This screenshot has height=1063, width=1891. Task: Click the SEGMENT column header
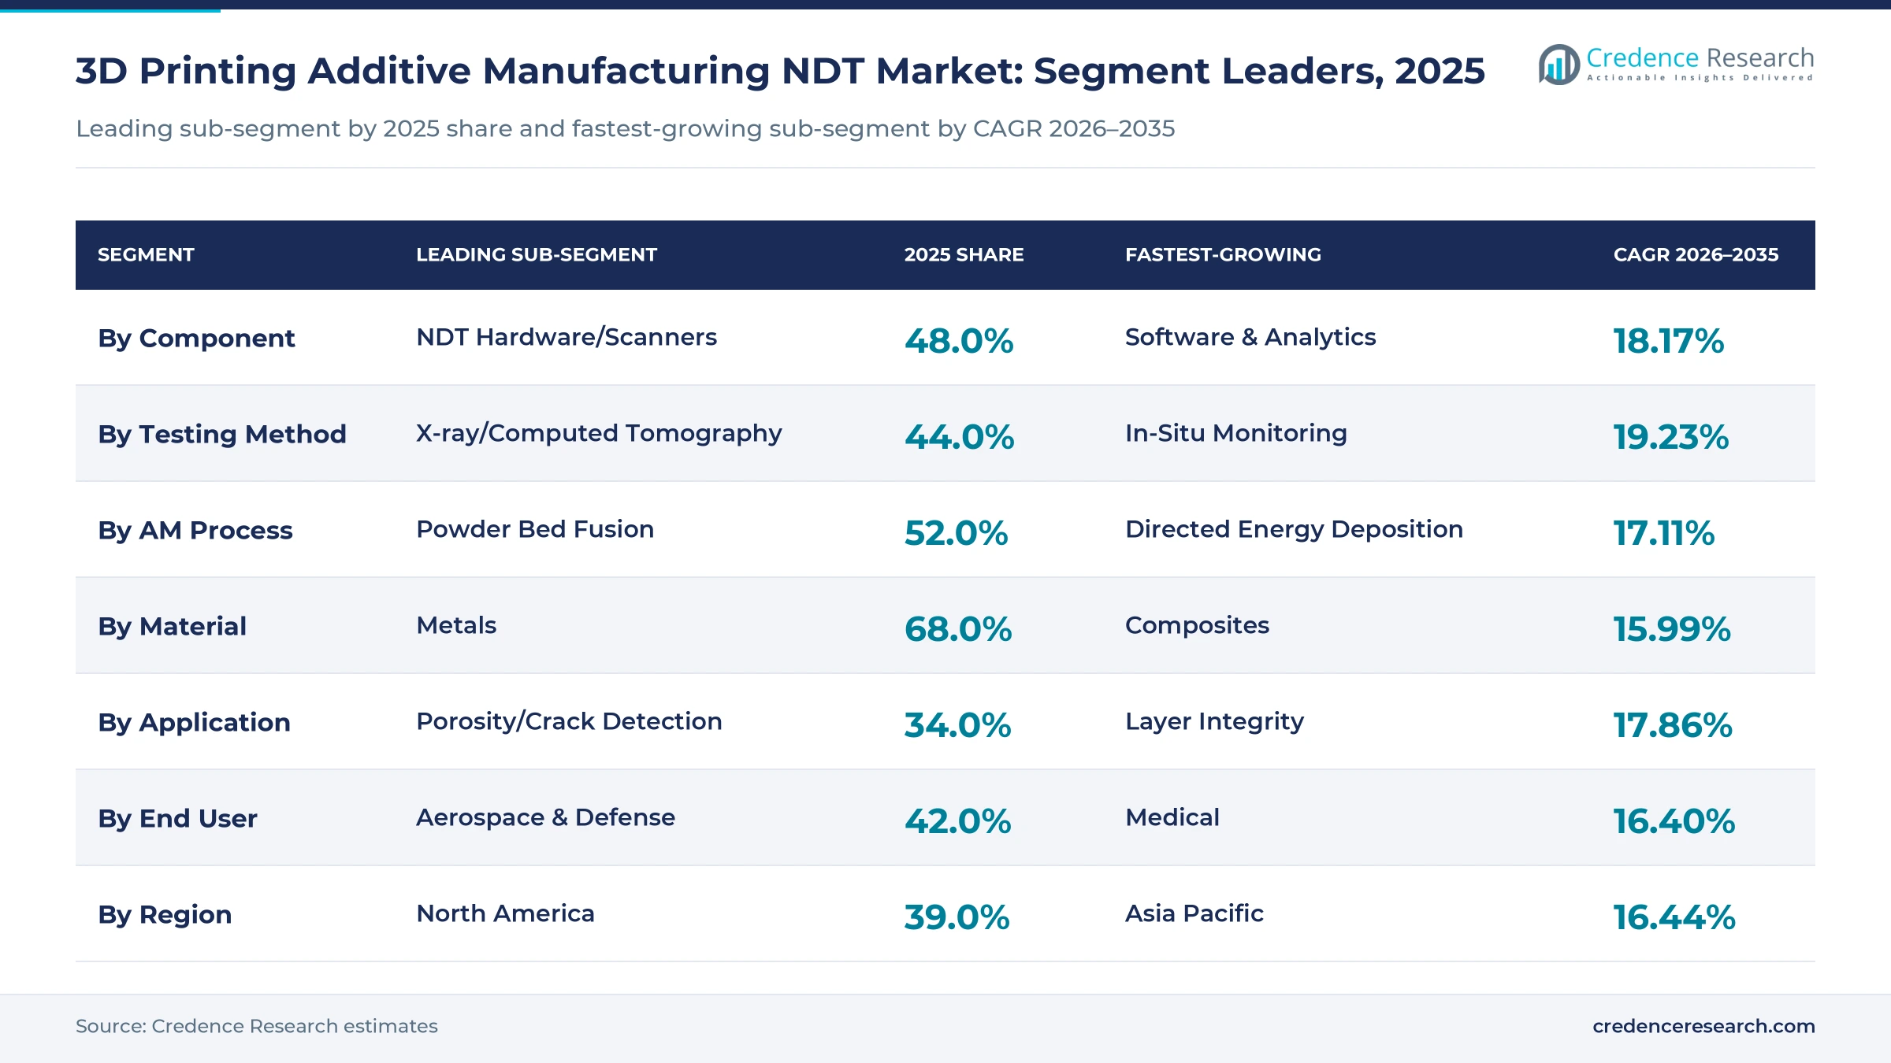146,255
